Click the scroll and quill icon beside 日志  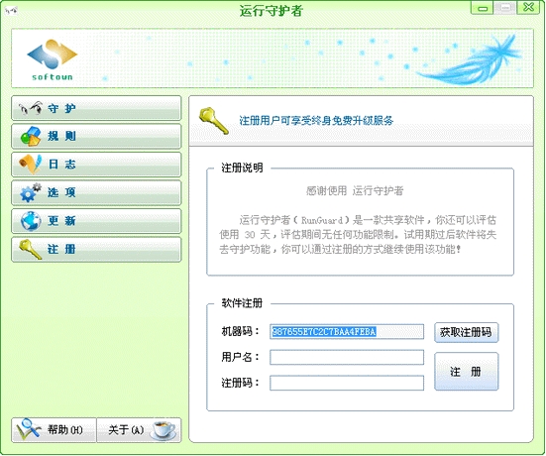(x=31, y=165)
